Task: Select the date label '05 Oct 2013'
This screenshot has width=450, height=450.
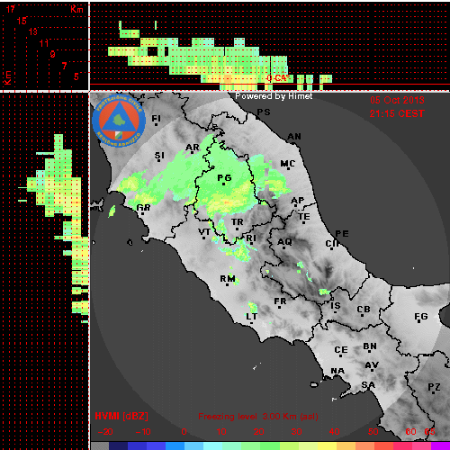Action: [397, 100]
